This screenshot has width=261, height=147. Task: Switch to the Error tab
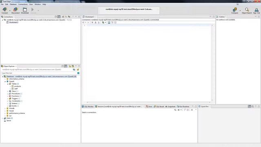click(x=149, y=107)
